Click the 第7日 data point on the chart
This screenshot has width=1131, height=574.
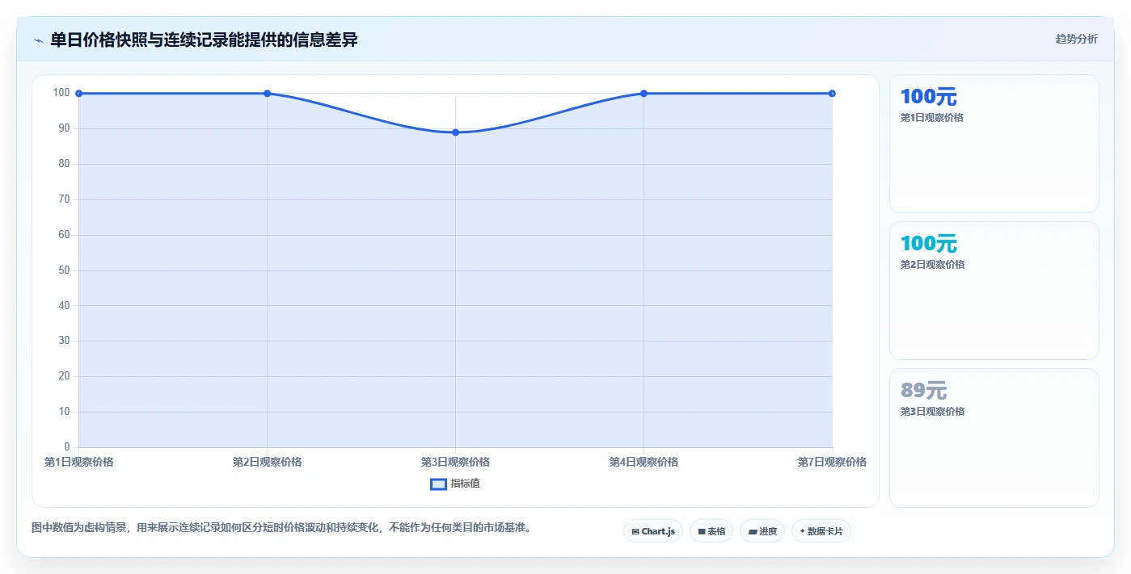[832, 94]
